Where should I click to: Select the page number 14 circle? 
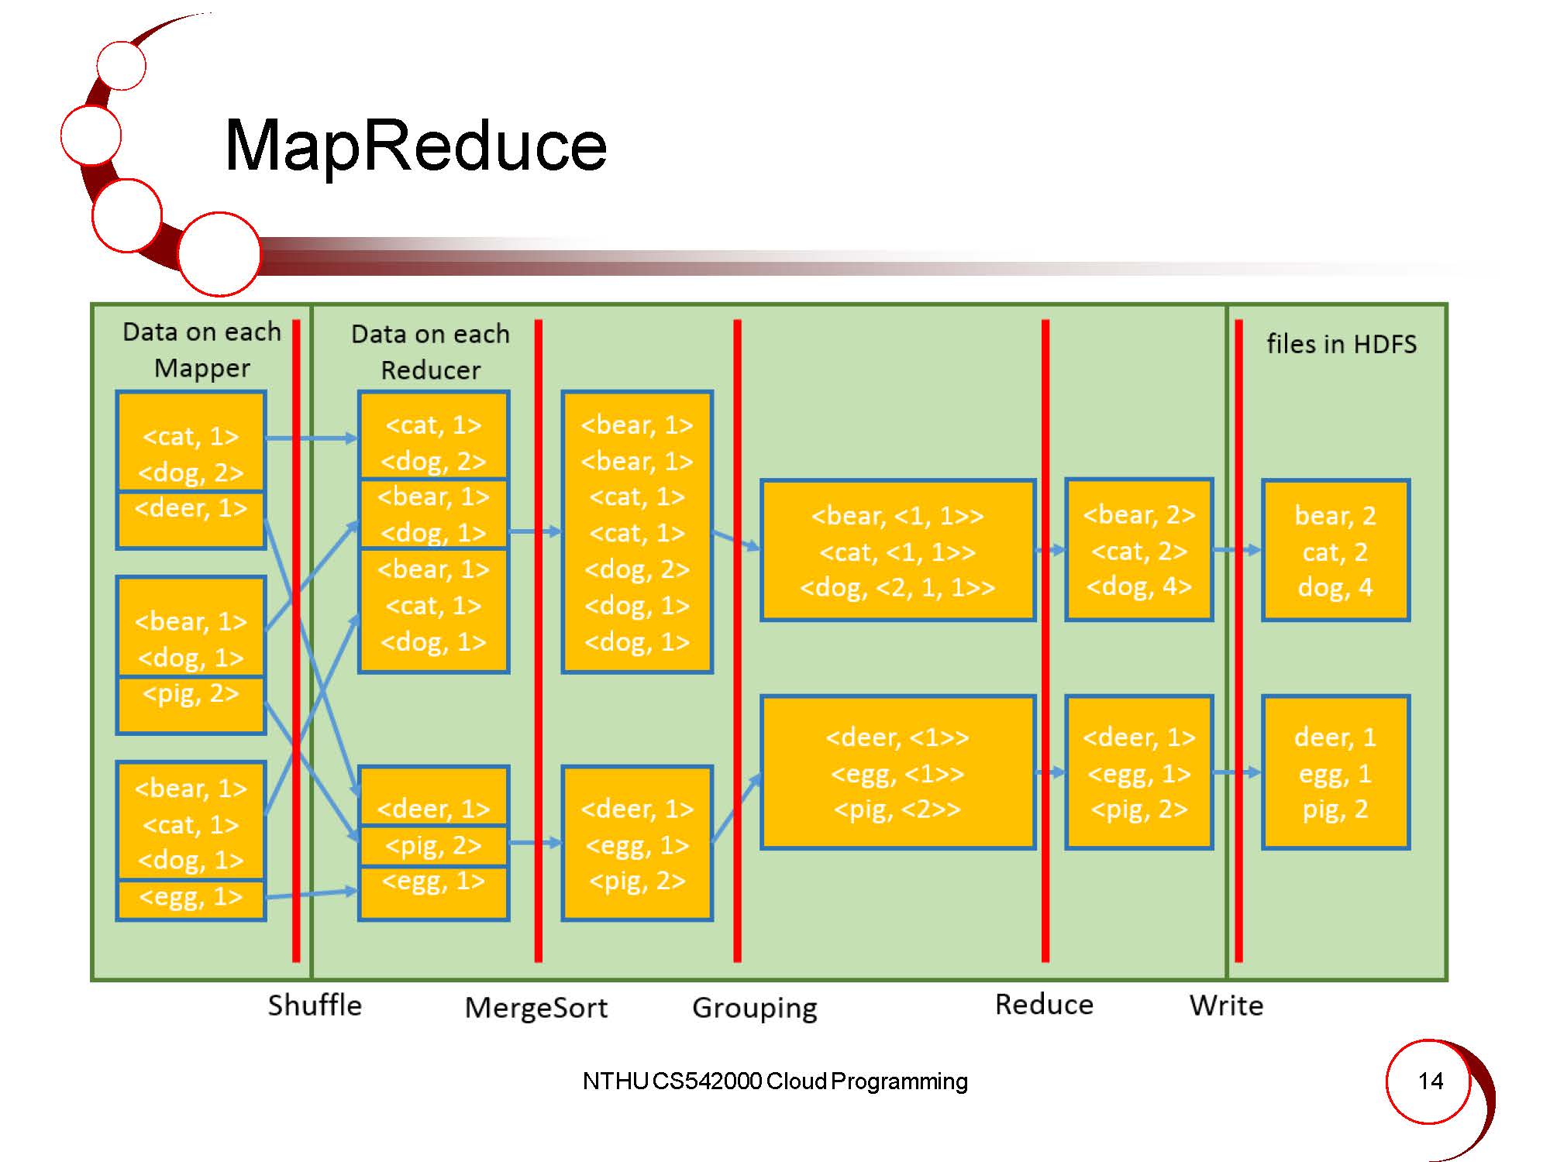coord(1429,1081)
